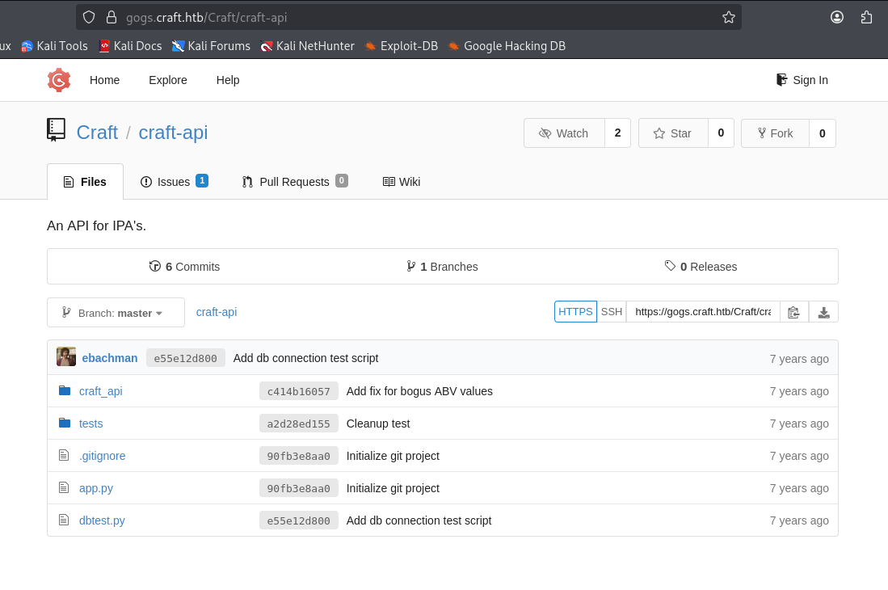Click star count 0
This screenshot has height=590, width=888.
click(721, 133)
